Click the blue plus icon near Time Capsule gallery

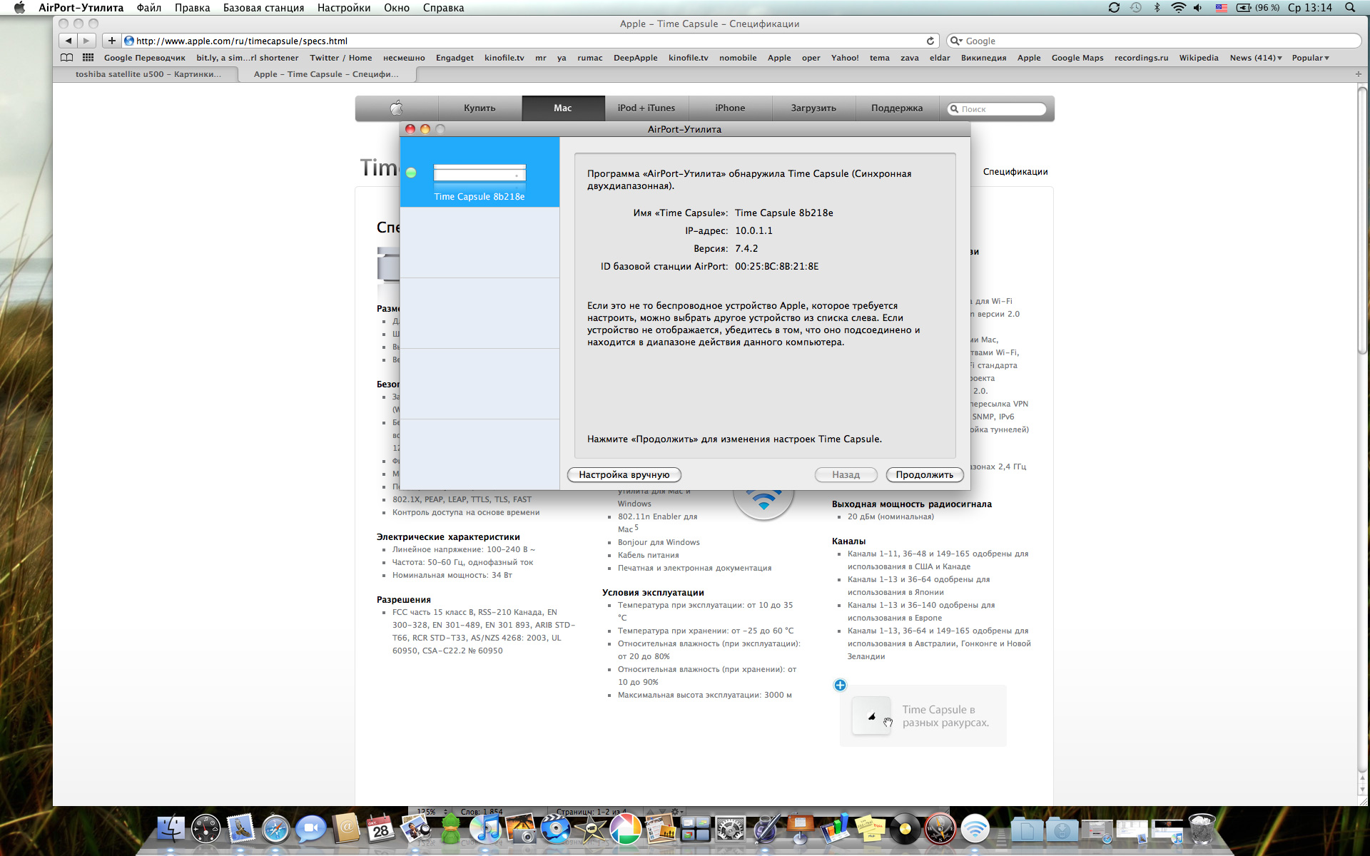coord(841,685)
